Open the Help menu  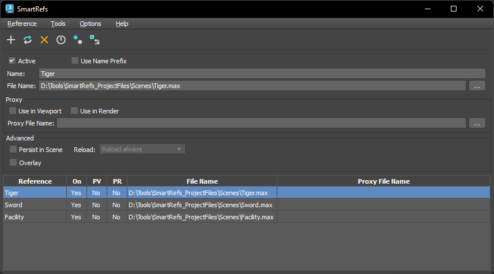(122, 24)
